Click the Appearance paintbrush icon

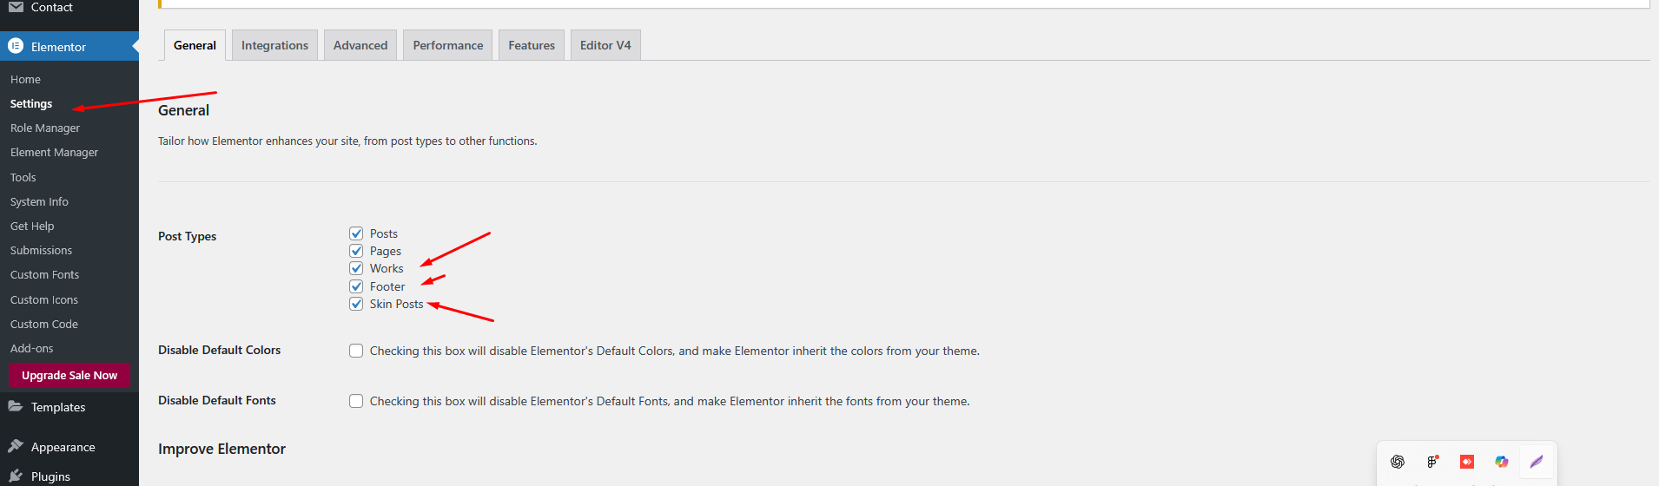coord(16,446)
